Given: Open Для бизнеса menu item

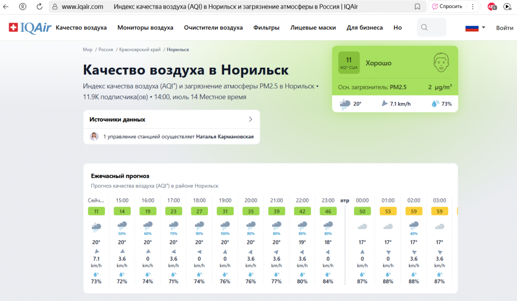Looking at the screenshot, I should (x=365, y=28).
